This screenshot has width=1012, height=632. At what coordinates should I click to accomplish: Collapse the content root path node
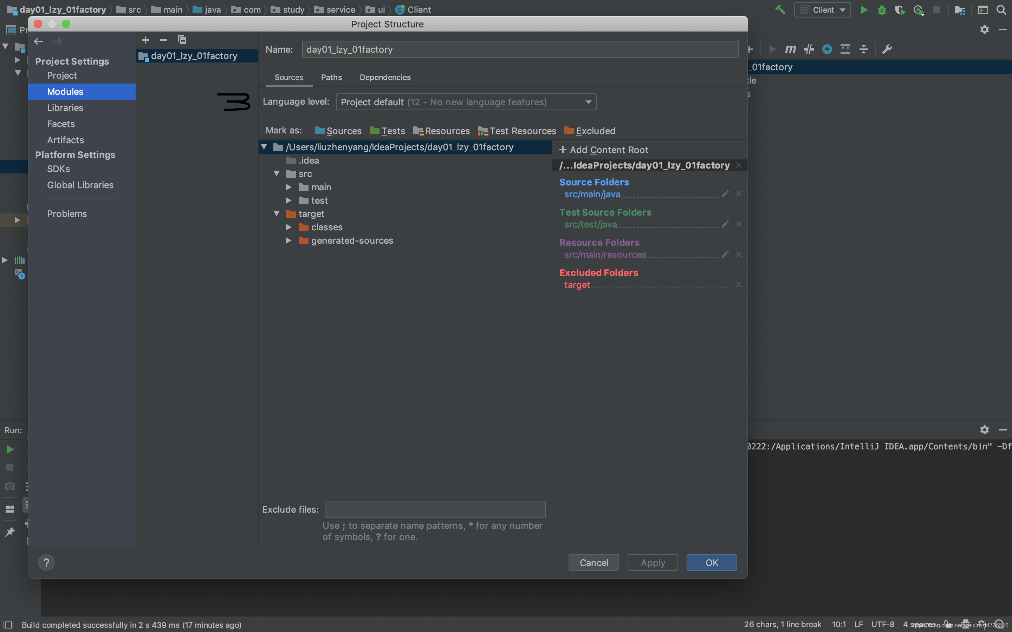(x=264, y=147)
